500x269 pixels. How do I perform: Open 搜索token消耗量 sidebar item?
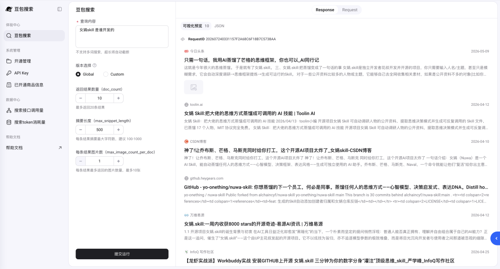click(34, 122)
